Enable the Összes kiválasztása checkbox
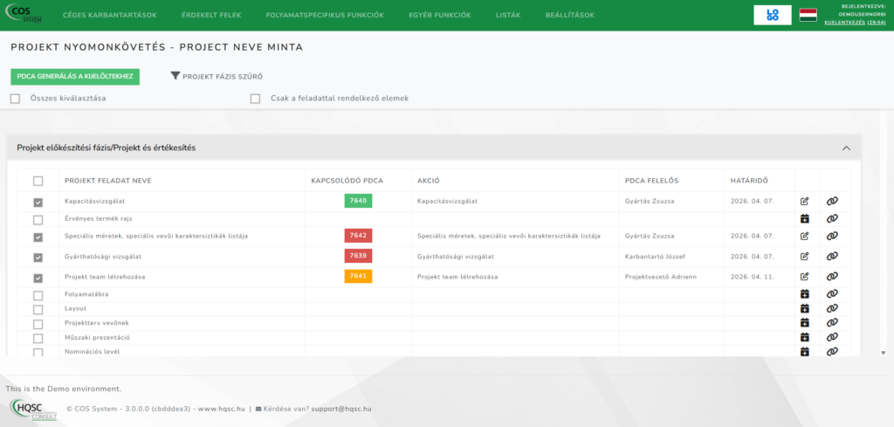The width and height of the screenshot is (894, 427). [x=16, y=99]
